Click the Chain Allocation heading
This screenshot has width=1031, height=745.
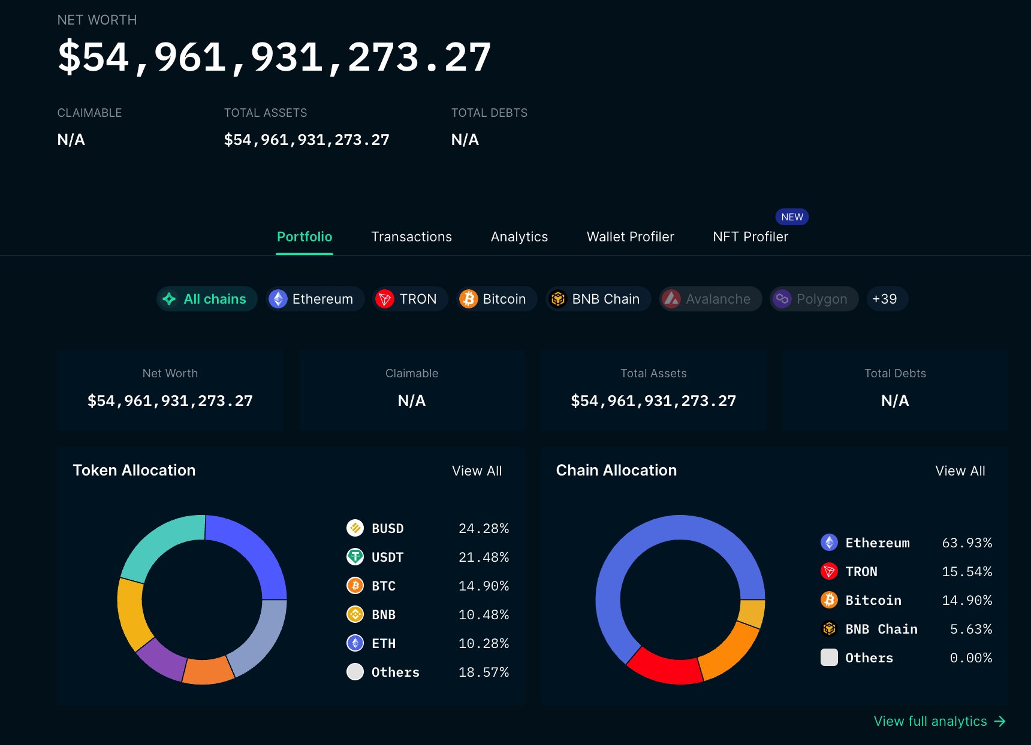click(616, 470)
